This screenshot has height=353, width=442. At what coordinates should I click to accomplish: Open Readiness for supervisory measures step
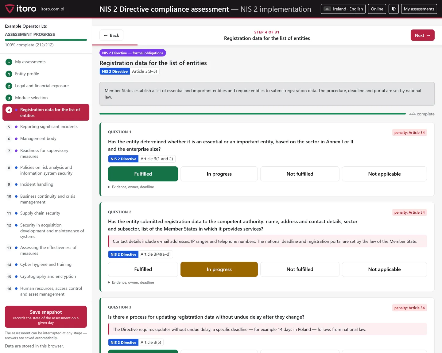click(x=46, y=153)
